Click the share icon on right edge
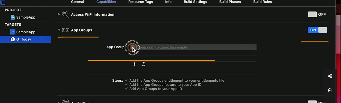Viewport: 341px width, 103px height. pyautogui.click(x=330, y=76)
